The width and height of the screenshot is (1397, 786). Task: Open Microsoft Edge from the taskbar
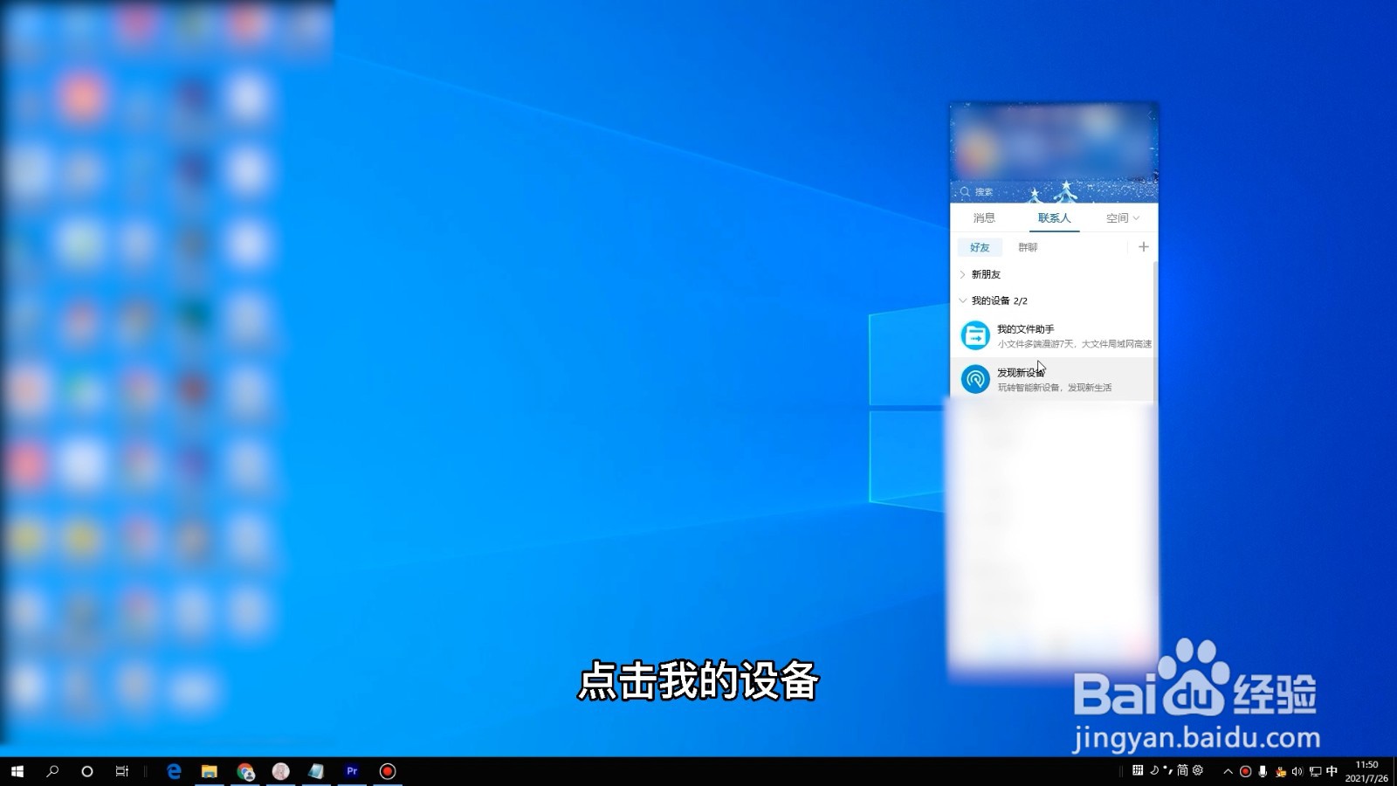pos(172,772)
